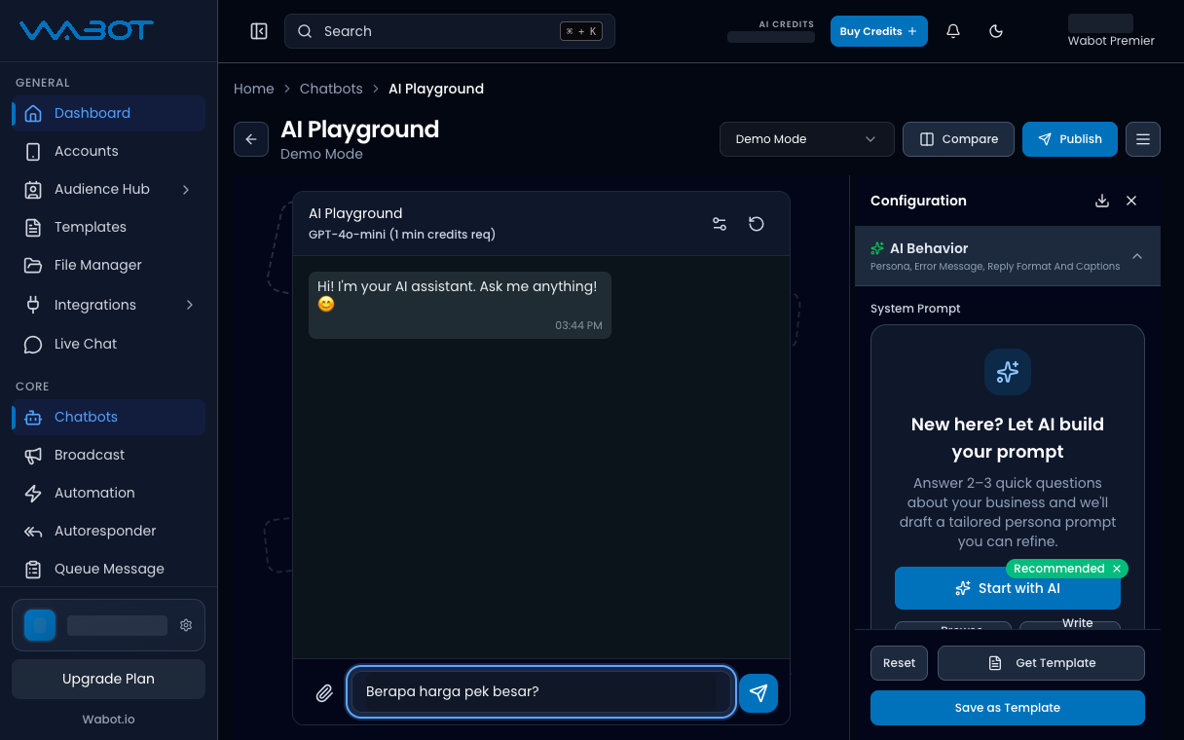Image resolution: width=1184 pixels, height=740 pixels.
Task: Open workspace settings gear icon
Action: tap(186, 625)
